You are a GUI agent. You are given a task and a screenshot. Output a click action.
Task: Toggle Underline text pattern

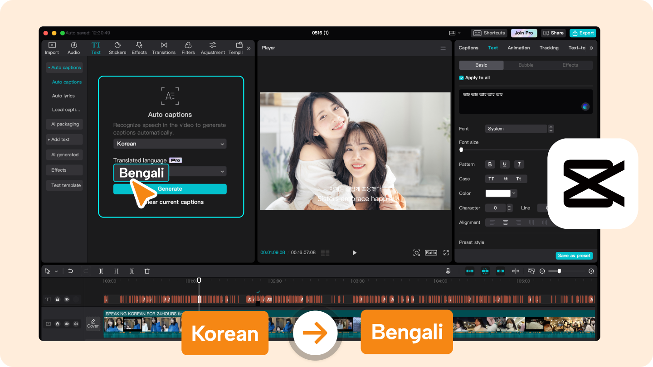504,164
